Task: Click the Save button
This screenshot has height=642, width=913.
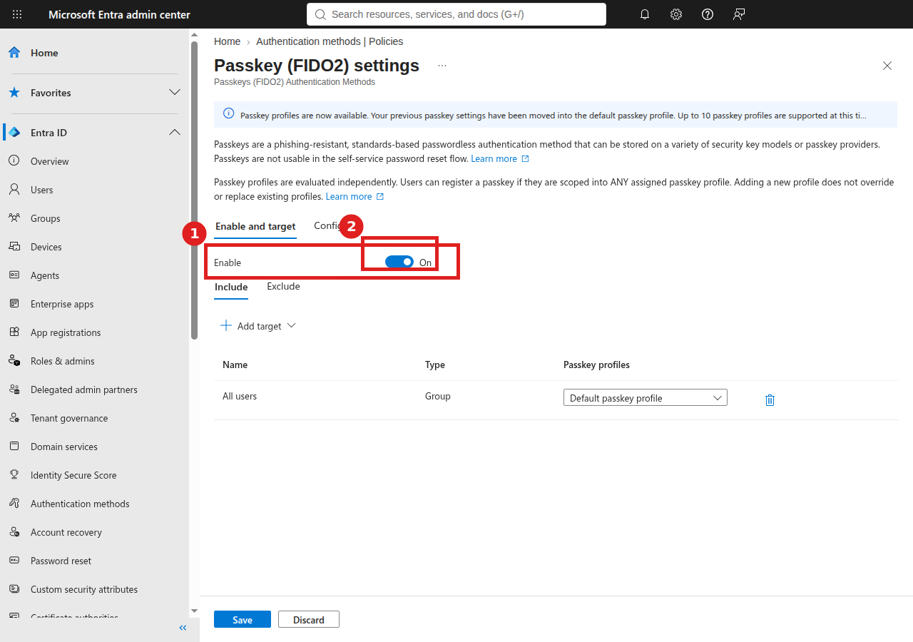Action: [x=243, y=620]
